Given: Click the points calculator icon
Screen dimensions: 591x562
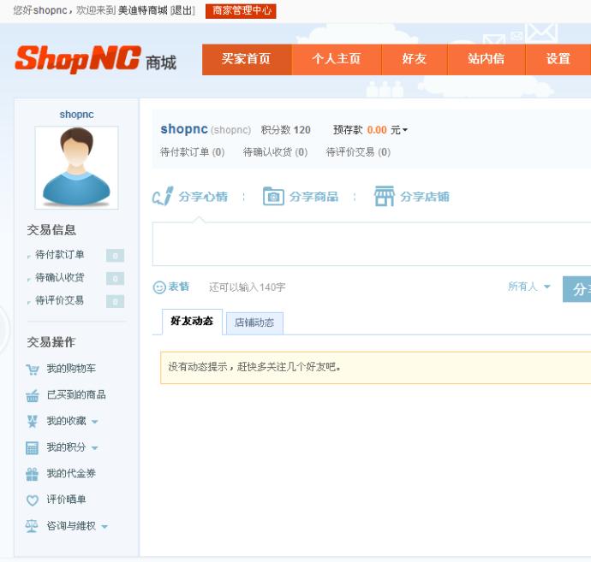Looking at the screenshot, I should (32, 448).
